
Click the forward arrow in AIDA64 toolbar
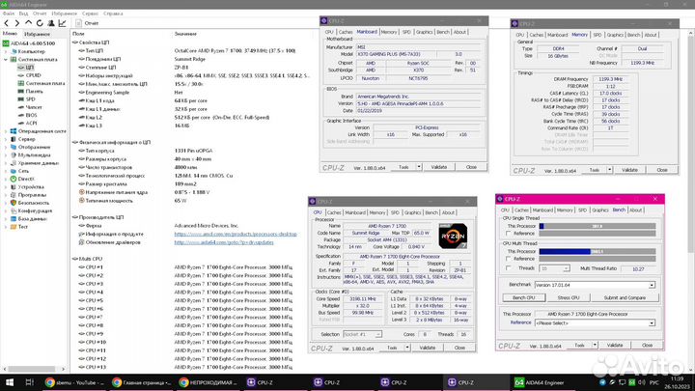point(17,23)
